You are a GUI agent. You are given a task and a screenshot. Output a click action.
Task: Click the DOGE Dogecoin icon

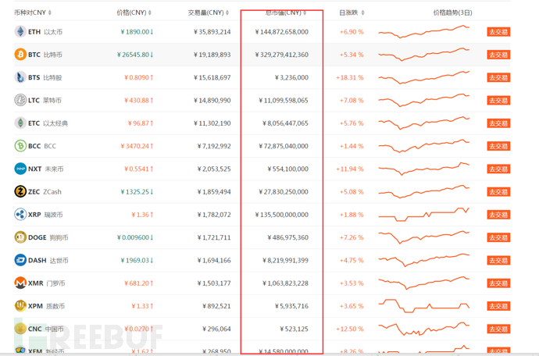click(20, 237)
